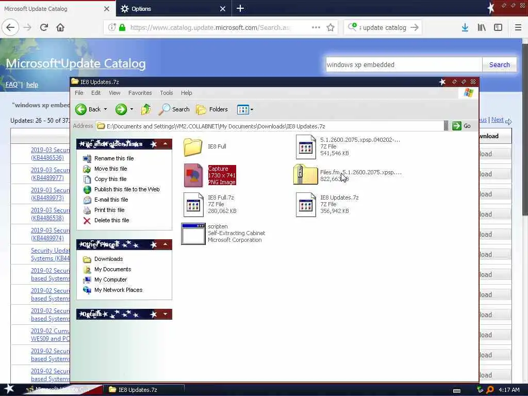Switch to the Options browser tab
528x396 pixels.
point(173,9)
